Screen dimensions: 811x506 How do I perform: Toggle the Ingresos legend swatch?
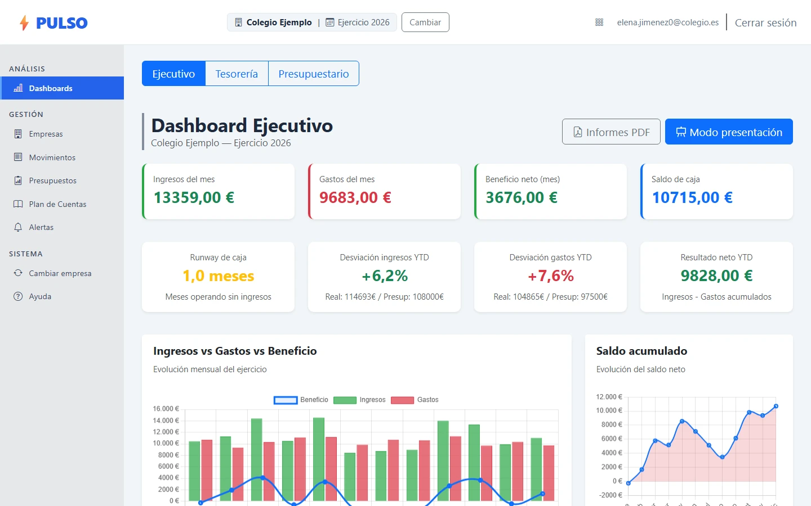pos(345,400)
